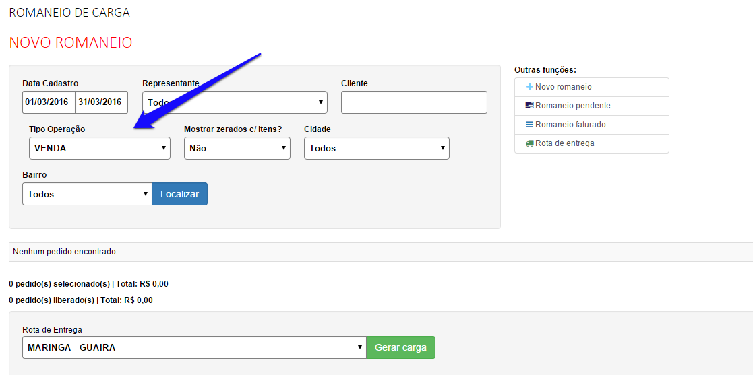Screen dimensions: 753x375
Task: Open Tipo Operação dropdown showing VENDA
Action: coord(99,148)
